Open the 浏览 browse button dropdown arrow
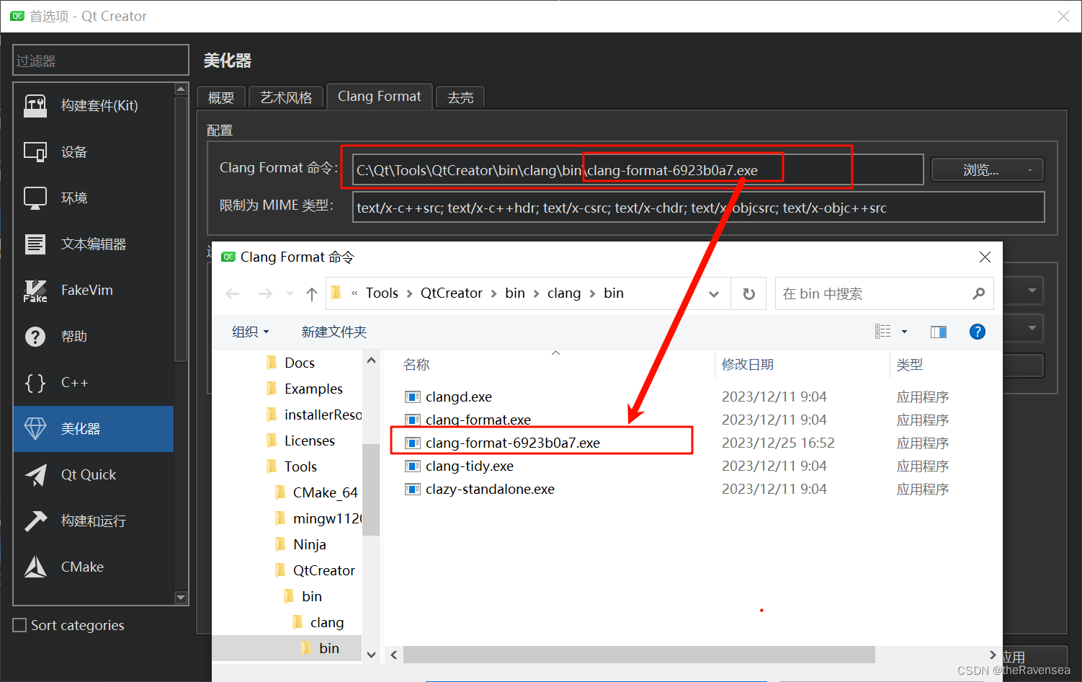The height and width of the screenshot is (682, 1082). tap(1030, 170)
